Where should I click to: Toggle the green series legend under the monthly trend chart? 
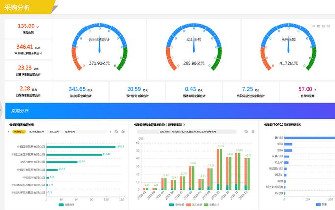tap(211, 205)
